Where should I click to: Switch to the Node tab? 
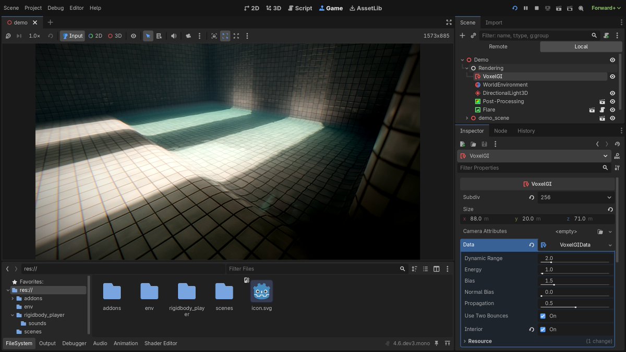click(x=500, y=130)
